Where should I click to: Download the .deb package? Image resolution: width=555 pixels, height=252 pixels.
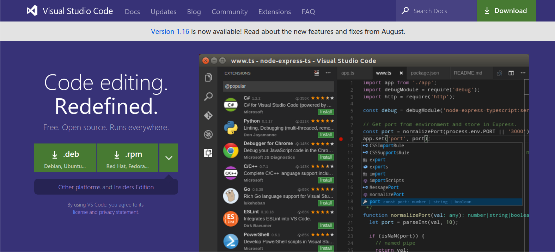65,158
